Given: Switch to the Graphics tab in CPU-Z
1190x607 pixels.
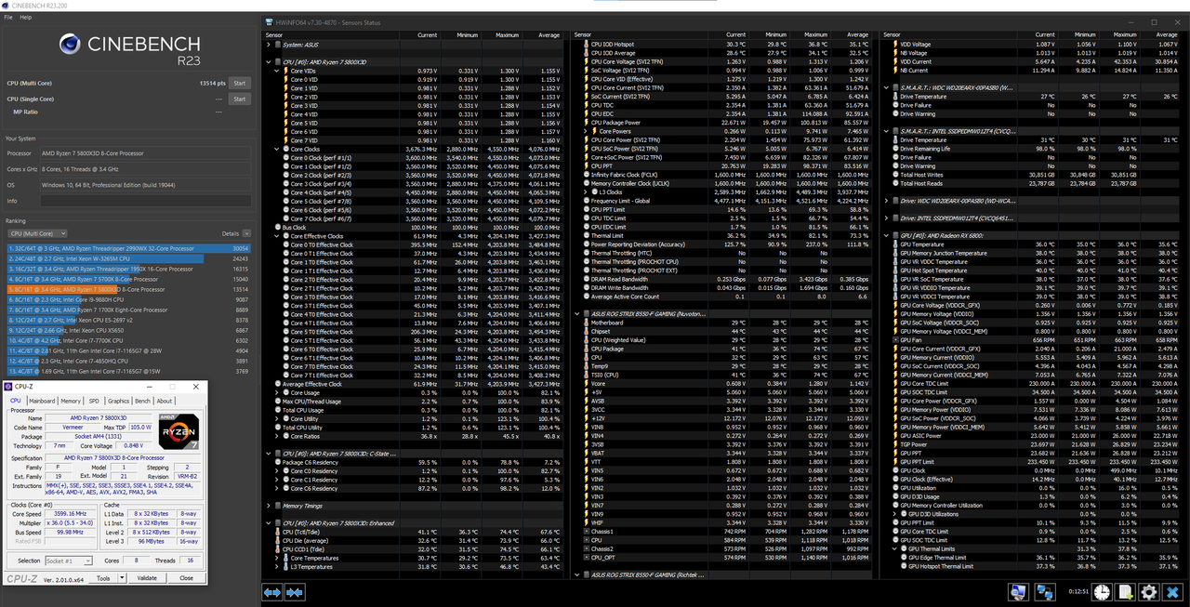Looking at the screenshot, I should pyautogui.click(x=118, y=401).
